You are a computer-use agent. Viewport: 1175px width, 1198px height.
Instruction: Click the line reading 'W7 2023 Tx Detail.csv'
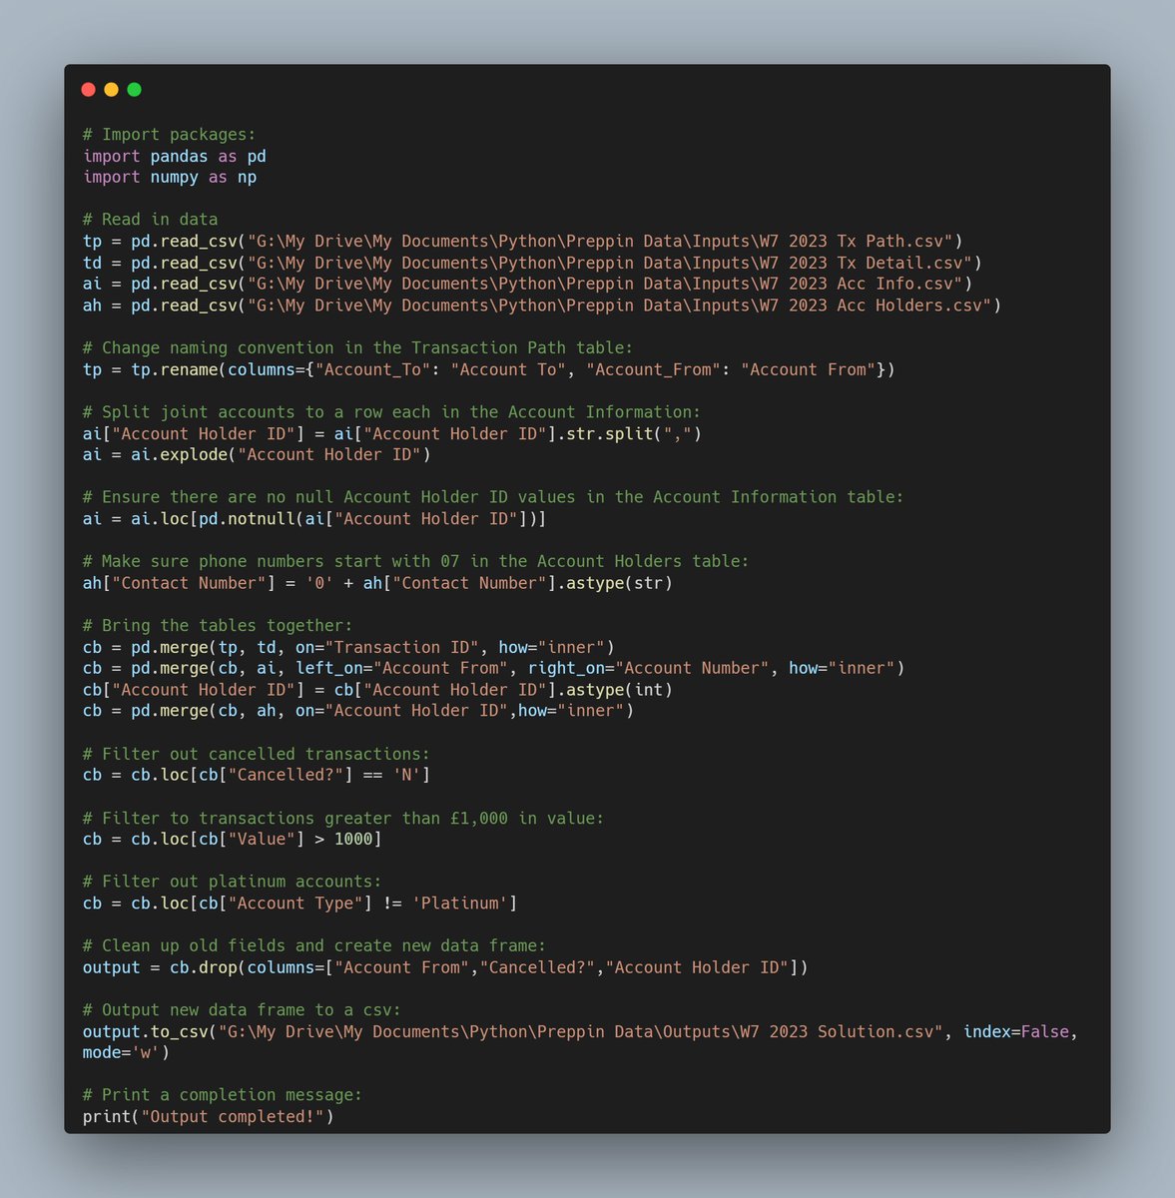pyautogui.click(x=532, y=263)
